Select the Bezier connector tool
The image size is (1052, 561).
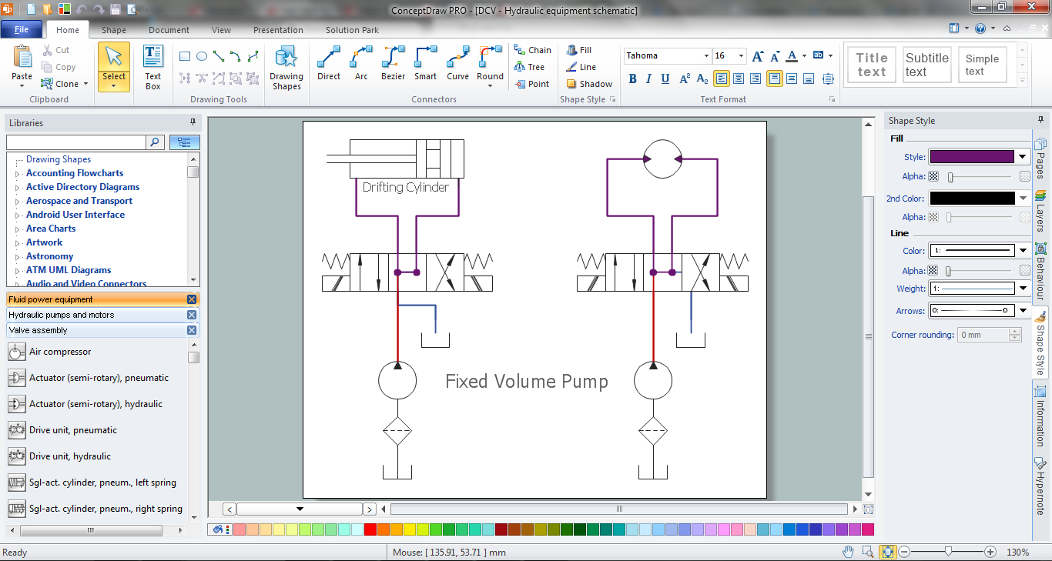tap(393, 63)
